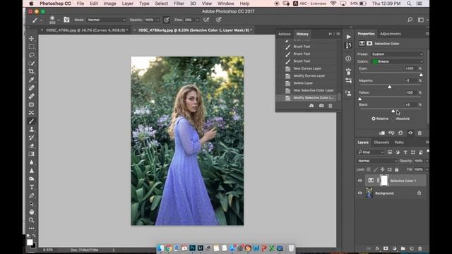Hide the Background layer
The width and height of the screenshot is (452, 254).
(359, 193)
